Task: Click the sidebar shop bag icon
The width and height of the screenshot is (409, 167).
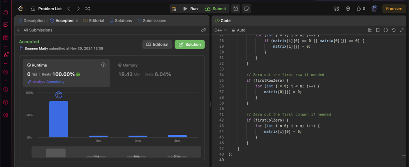Action: point(6,12)
